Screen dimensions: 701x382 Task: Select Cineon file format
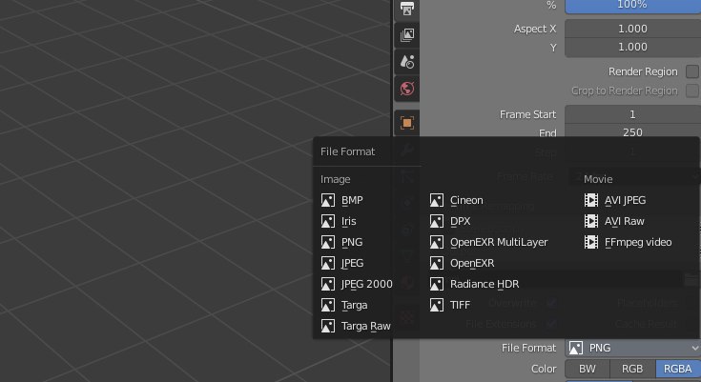tap(456, 200)
